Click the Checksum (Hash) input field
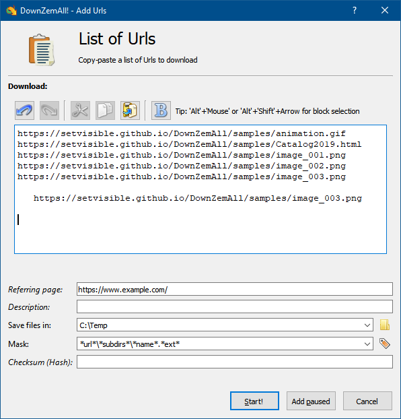Screen dimensions: 401x419 click(x=235, y=362)
